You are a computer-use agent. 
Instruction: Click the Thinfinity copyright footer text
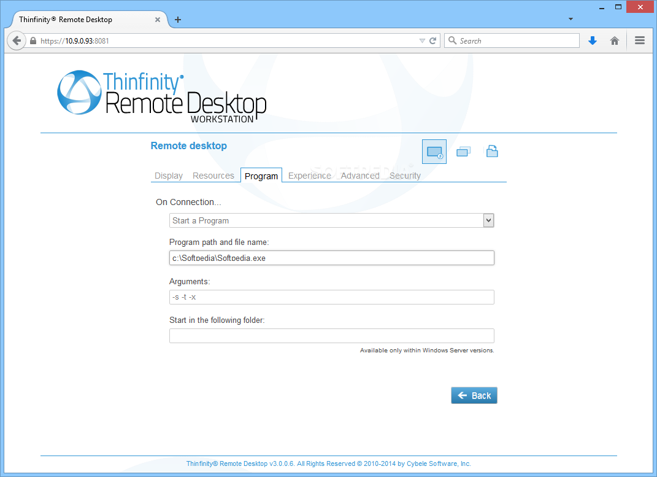click(329, 463)
